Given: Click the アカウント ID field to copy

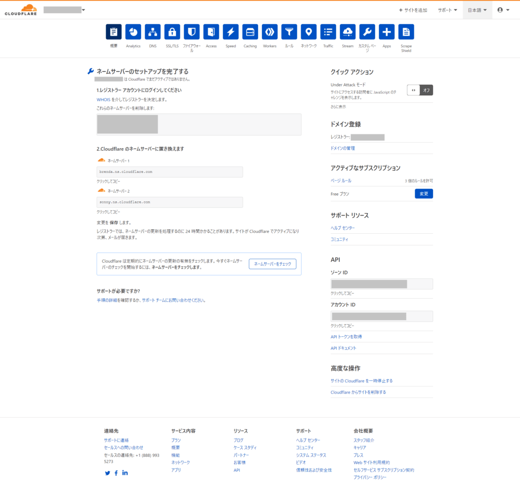Looking at the screenshot, I should tap(382, 316).
